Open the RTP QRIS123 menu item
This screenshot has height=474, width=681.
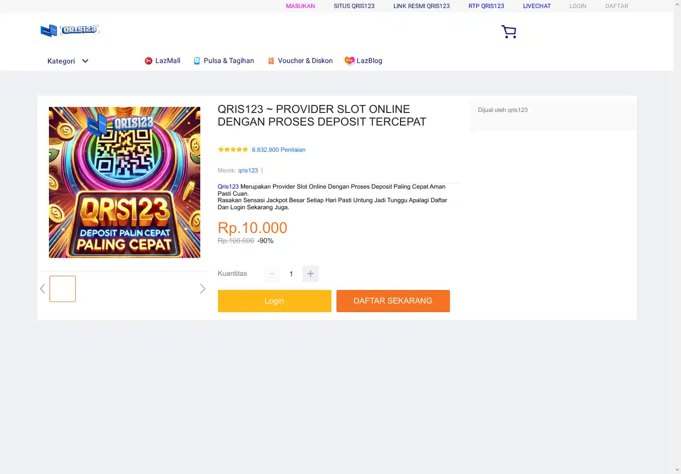click(x=486, y=6)
